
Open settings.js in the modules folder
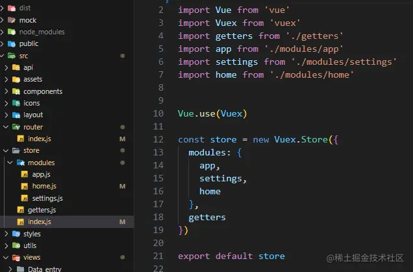(x=47, y=198)
